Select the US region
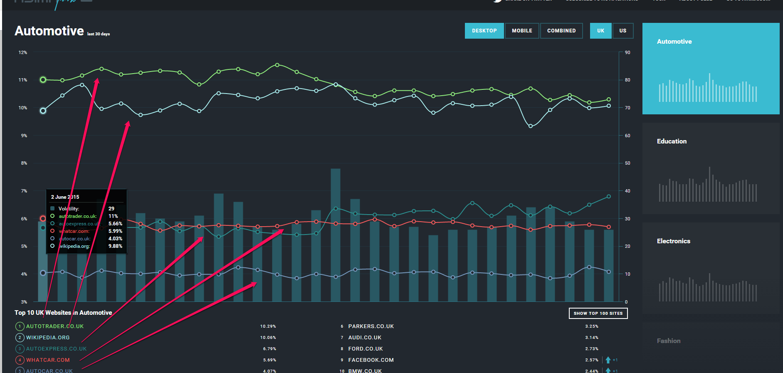The width and height of the screenshot is (783, 373). (x=622, y=31)
